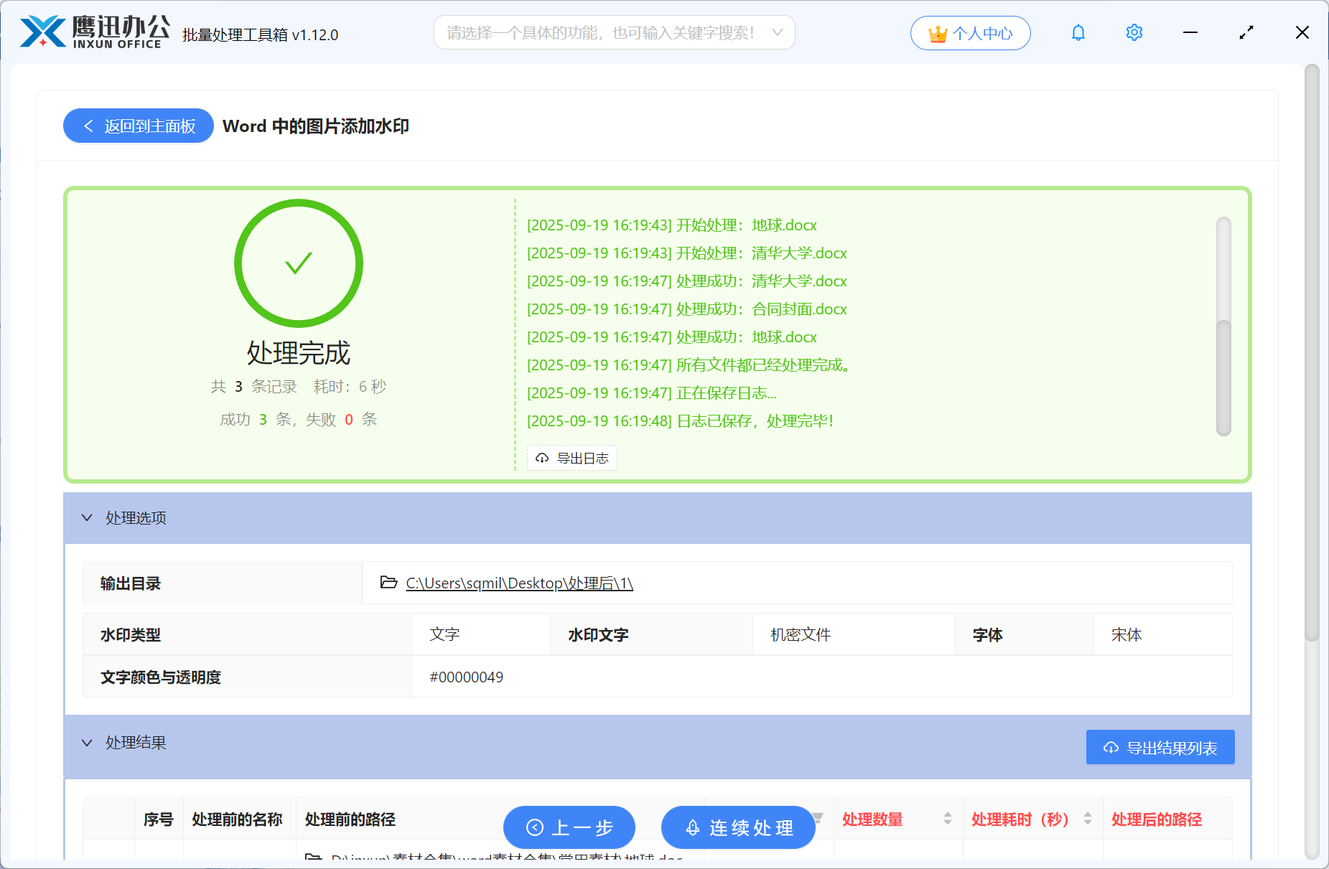
Task: Click the download icon on 导出日志
Action: click(x=542, y=458)
